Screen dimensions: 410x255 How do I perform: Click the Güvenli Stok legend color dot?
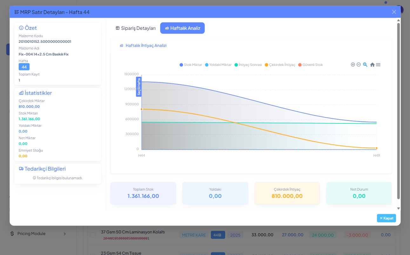click(300, 65)
